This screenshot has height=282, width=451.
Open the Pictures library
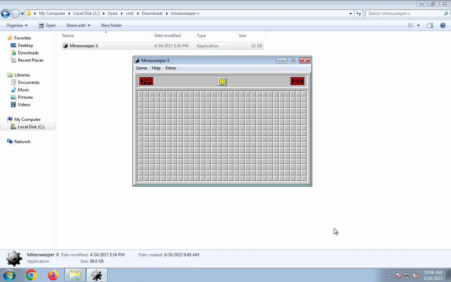25,97
